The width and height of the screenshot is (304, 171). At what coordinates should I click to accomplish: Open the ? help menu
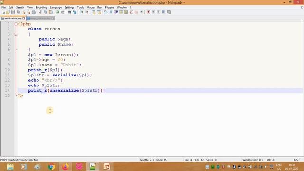(x=131, y=8)
